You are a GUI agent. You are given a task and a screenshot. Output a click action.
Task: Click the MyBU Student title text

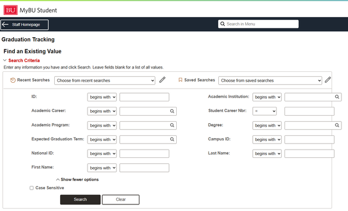click(38, 10)
